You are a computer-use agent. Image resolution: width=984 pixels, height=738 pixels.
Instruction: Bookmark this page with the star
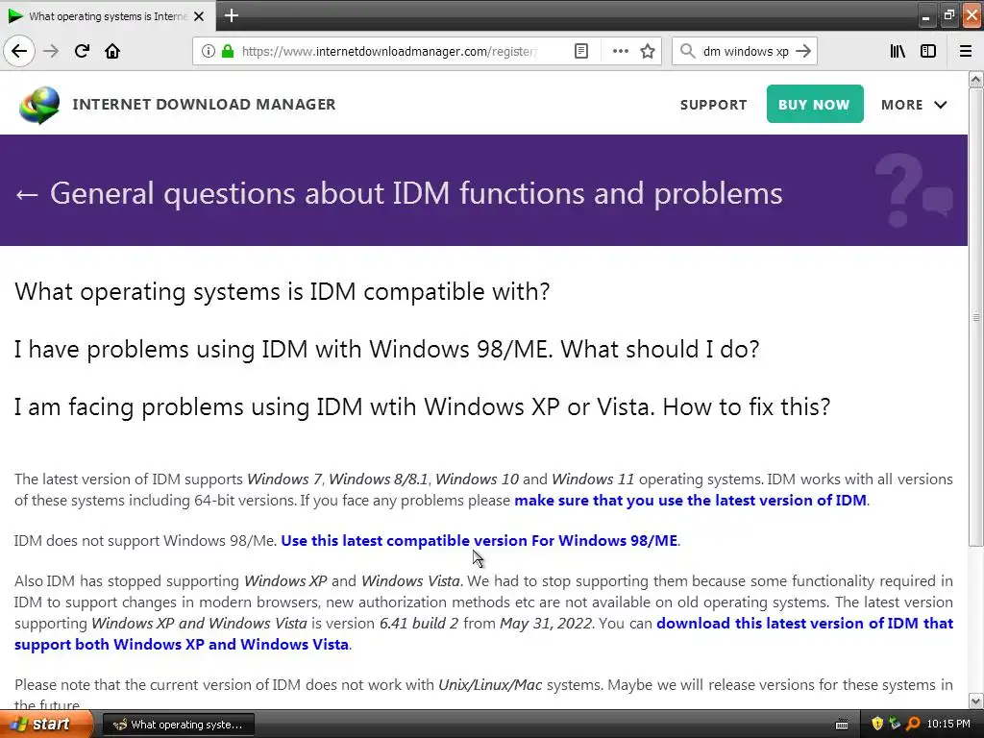pyautogui.click(x=648, y=51)
